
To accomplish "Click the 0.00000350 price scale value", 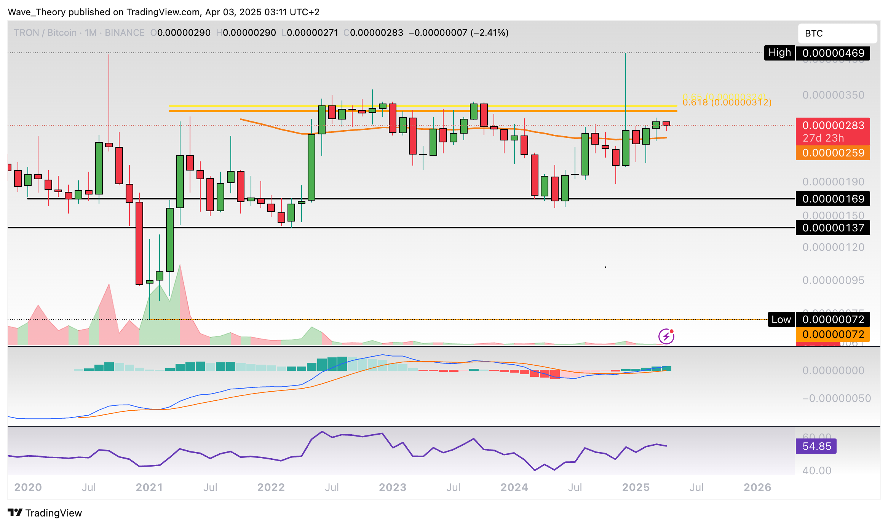I will pyautogui.click(x=833, y=95).
